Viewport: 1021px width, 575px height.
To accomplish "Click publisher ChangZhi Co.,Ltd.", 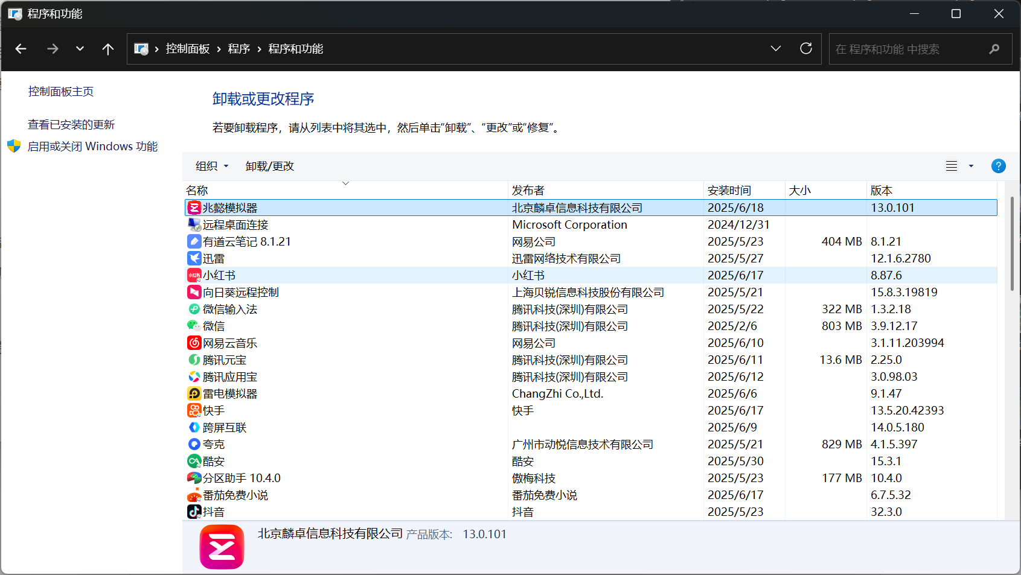I will tap(557, 393).
